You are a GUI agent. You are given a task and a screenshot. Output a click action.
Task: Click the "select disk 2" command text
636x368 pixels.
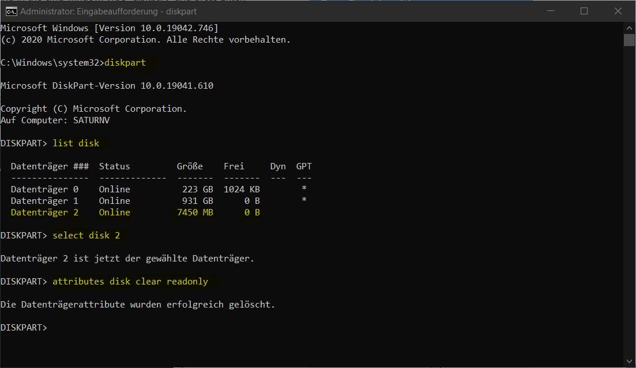(86, 235)
